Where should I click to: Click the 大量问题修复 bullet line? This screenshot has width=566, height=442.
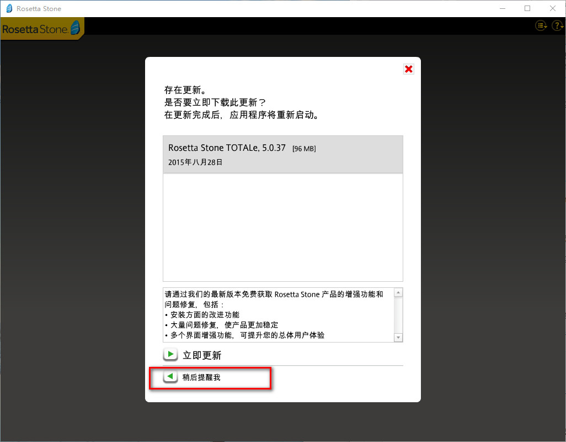[222, 325]
